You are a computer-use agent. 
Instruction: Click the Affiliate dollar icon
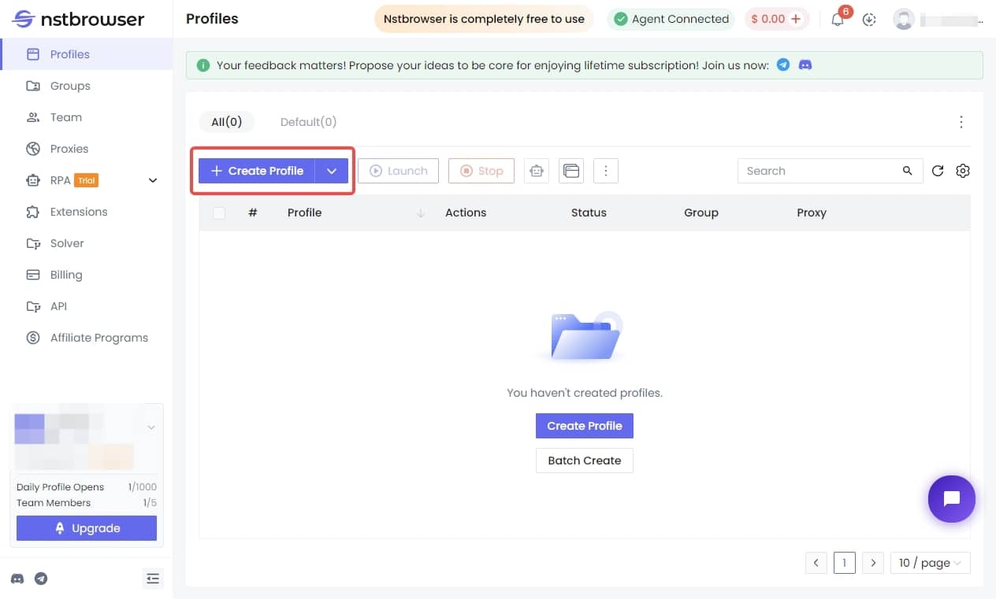(33, 338)
